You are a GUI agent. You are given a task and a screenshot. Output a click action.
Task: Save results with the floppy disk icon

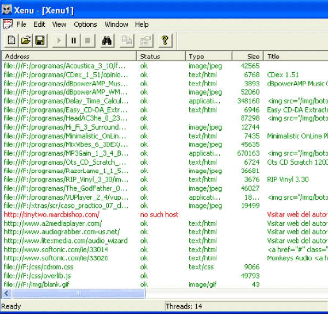[40, 40]
